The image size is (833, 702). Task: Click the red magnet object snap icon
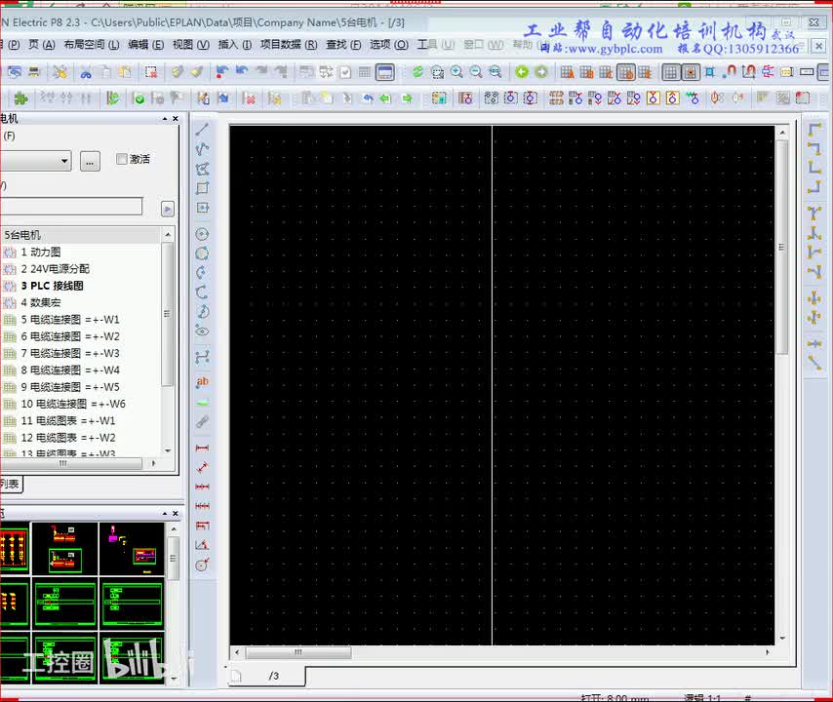(x=730, y=72)
